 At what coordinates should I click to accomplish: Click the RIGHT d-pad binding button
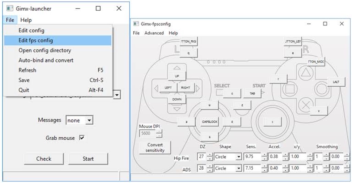point(185,88)
